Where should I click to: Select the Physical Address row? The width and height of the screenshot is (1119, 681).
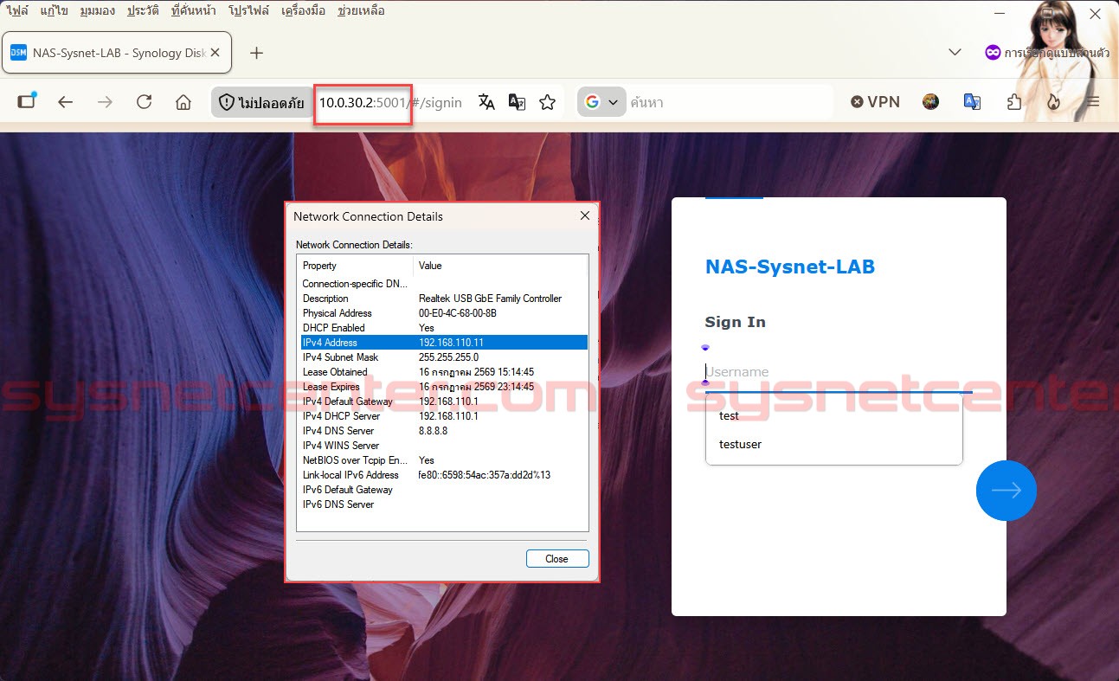443,313
